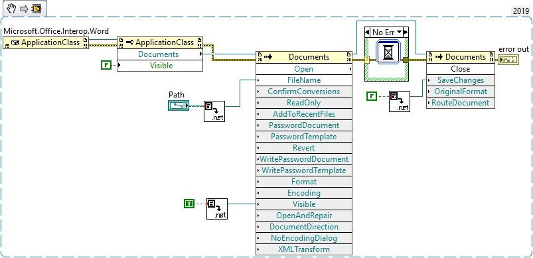Click the Visible parameter of Open method
This screenshot has height=258, width=533.
[x=304, y=204]
